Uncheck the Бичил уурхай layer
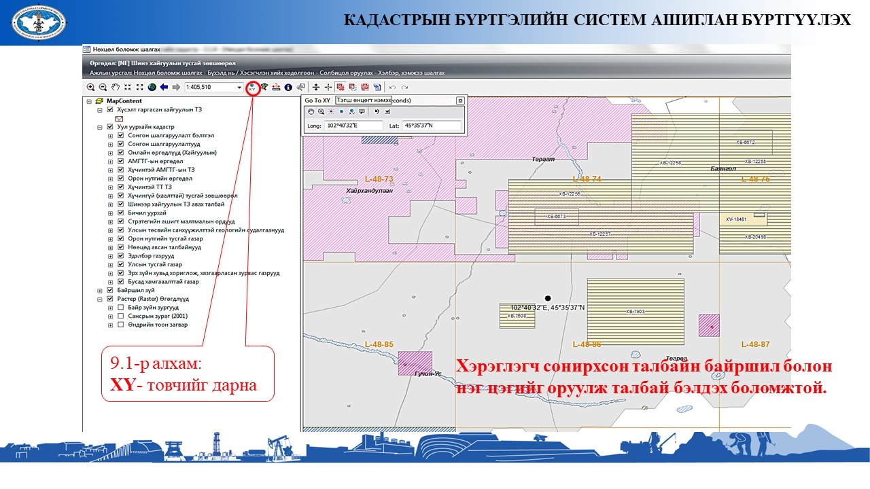Viewport: 870px width, 489px height. pyautogui.click(x=121, y=213)
